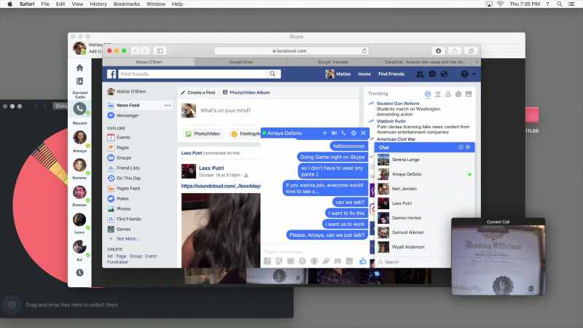
Task: Open Current Call video thumbnail
Action: point(498,259)
